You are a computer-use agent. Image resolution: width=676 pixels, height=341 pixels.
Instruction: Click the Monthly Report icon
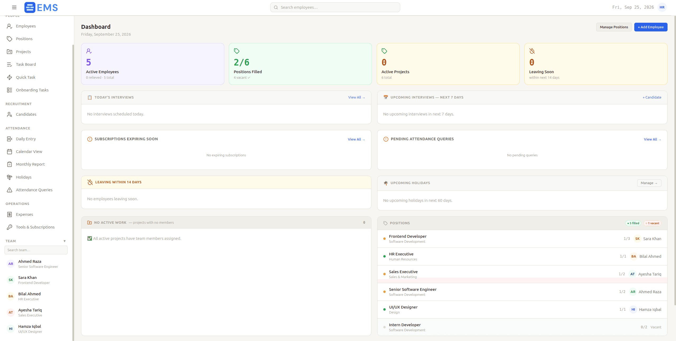(x=10, y=164)
